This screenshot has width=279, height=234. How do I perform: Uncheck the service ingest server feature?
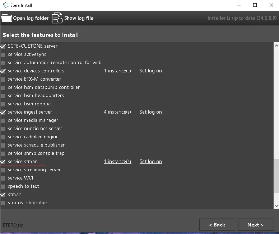(3, 112)
